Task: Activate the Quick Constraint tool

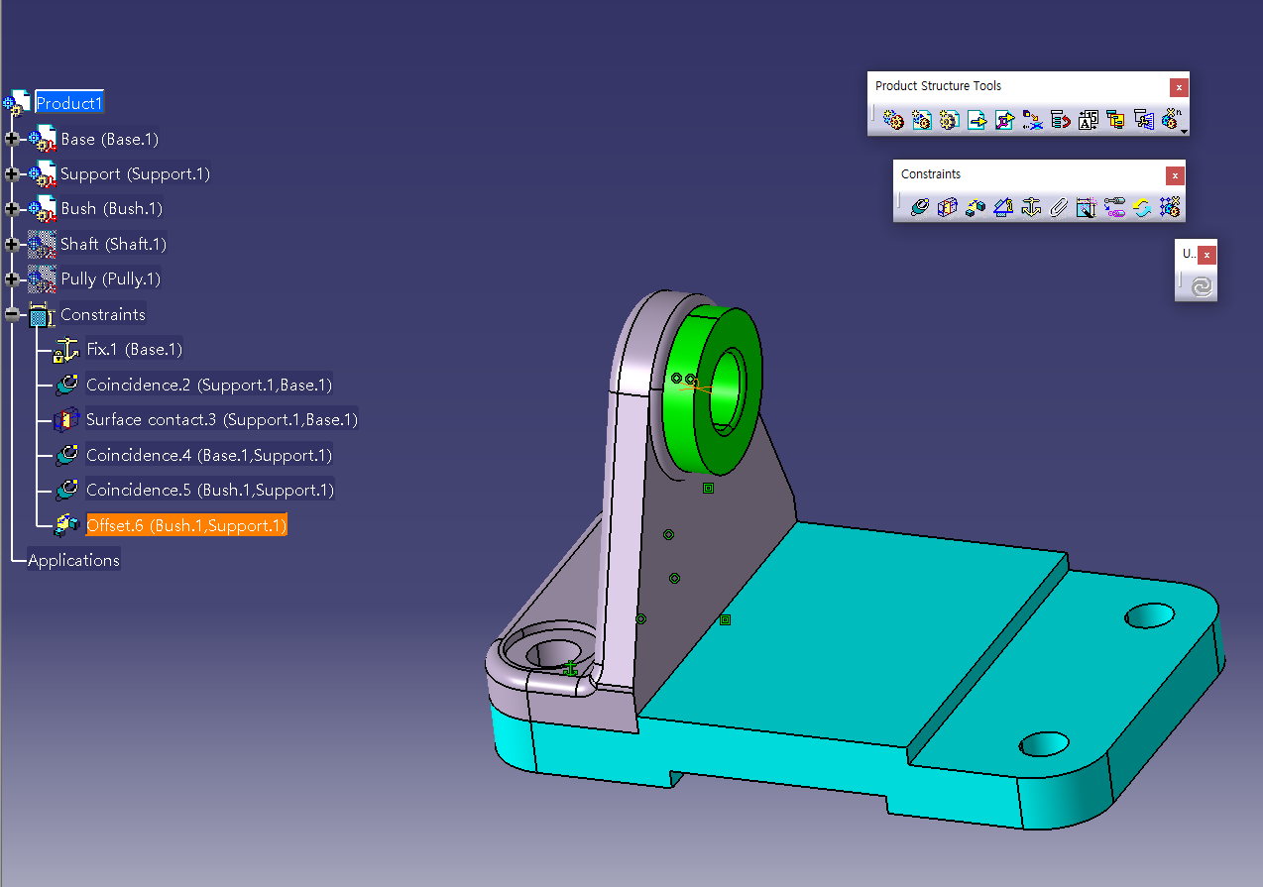Action: coord(1087,207)
